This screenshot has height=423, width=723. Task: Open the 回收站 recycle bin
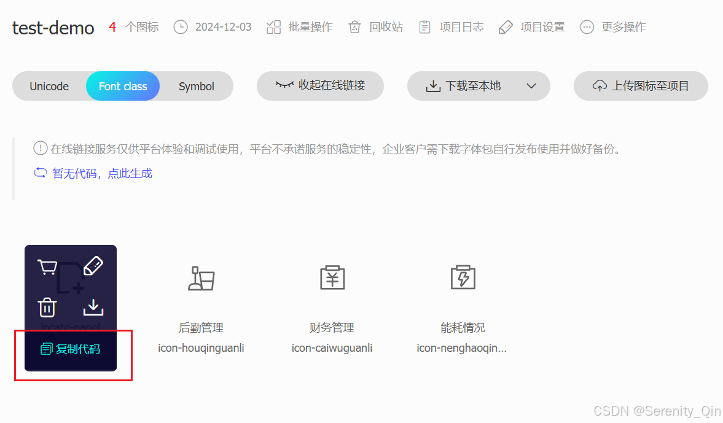pos(374,26)
